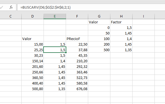Click the active cell 1,5 beside 25,25
The image size is (165, 104).
[x=55, y=50]
